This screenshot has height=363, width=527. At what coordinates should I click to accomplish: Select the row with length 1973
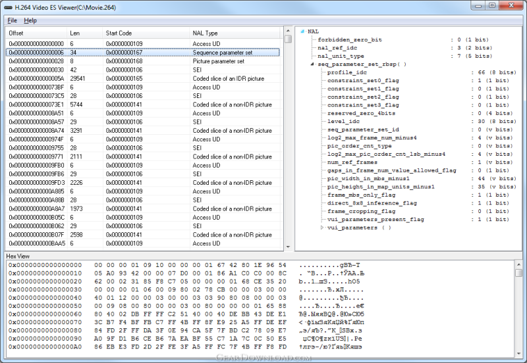(143, 208)
